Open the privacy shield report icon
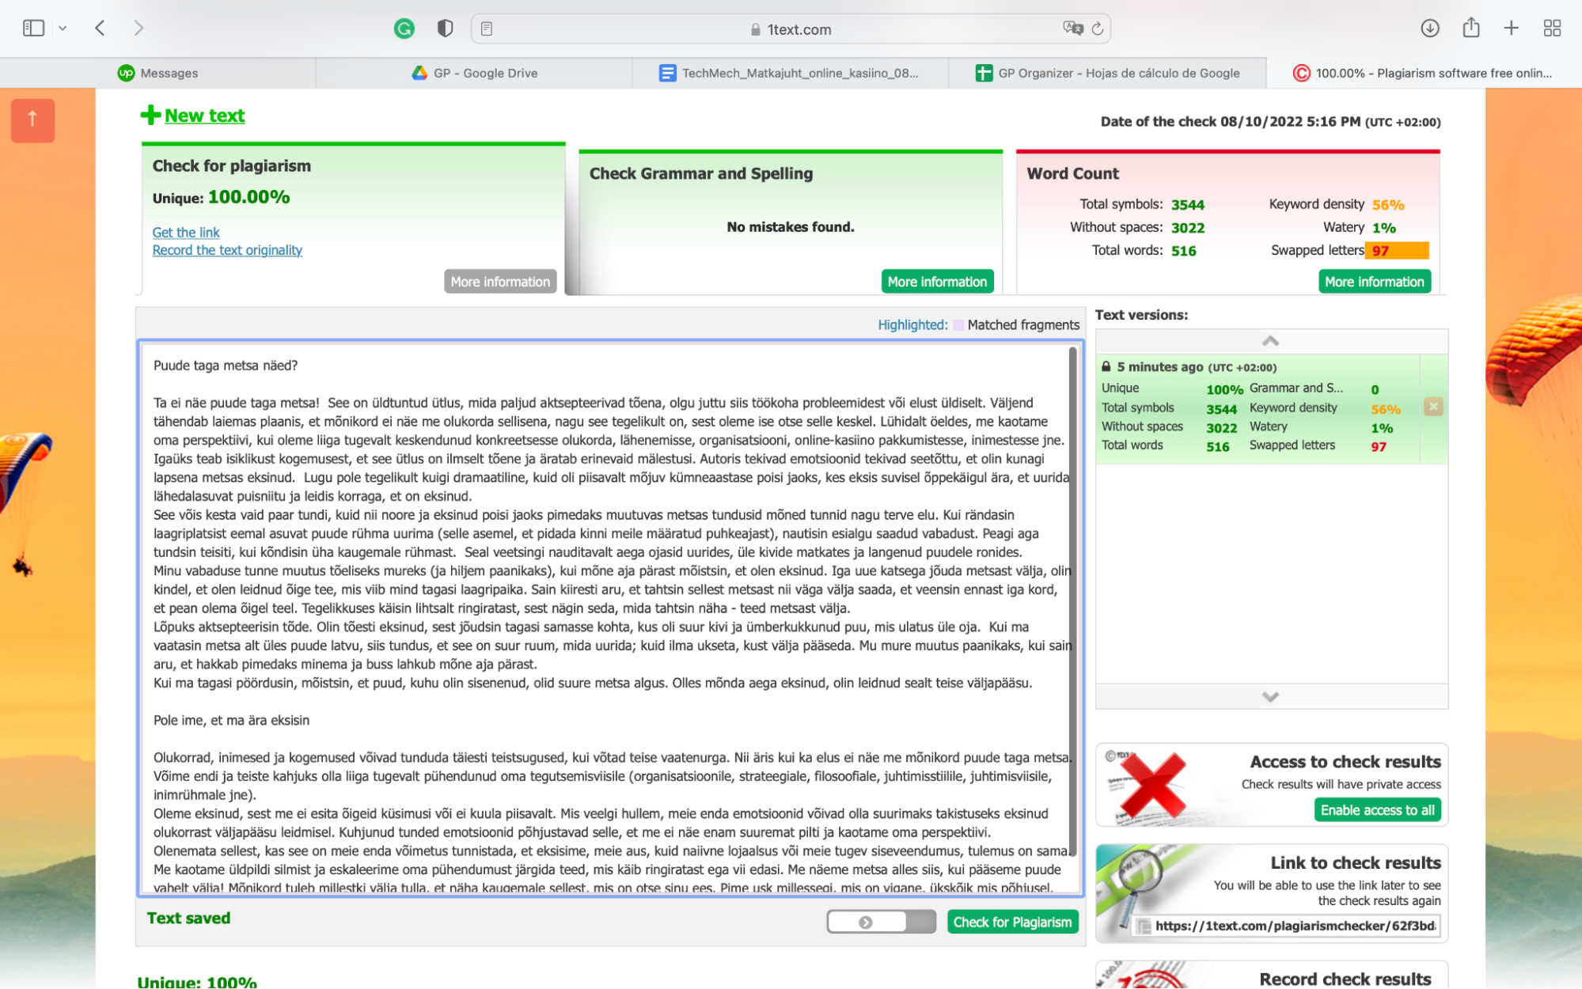The height and width of the screenshot is (989, 1582). click(x=445, y=29)
